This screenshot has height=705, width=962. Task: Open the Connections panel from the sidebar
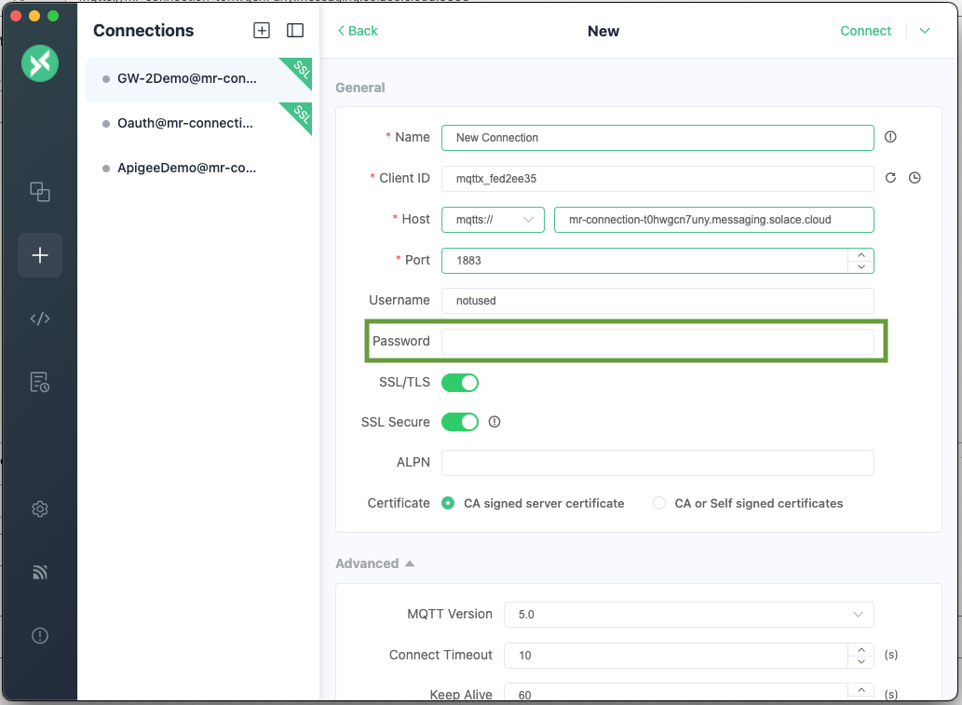pyautogui.click(x=39, y=191)
